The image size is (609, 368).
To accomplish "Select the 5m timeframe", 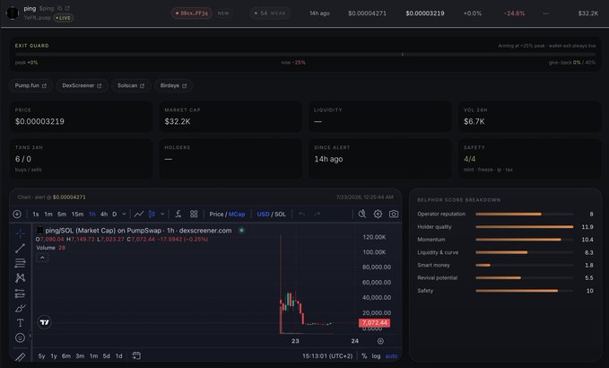I will coord(61,215).
